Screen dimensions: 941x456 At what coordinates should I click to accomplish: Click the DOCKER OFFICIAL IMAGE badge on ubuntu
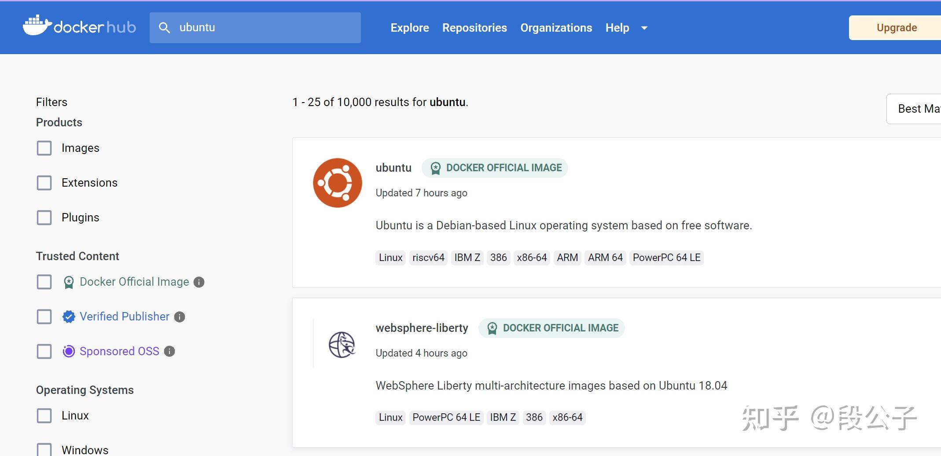pyautogui.click(x=495, y=168)
